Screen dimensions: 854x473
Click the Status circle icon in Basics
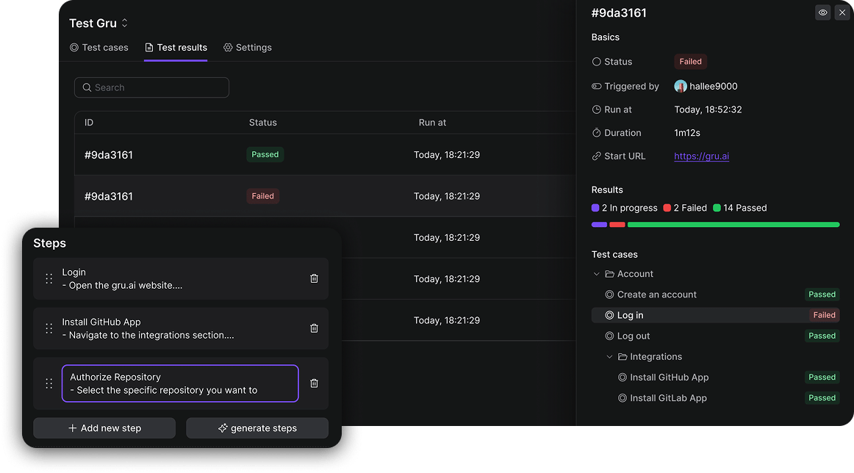(596, 62)
